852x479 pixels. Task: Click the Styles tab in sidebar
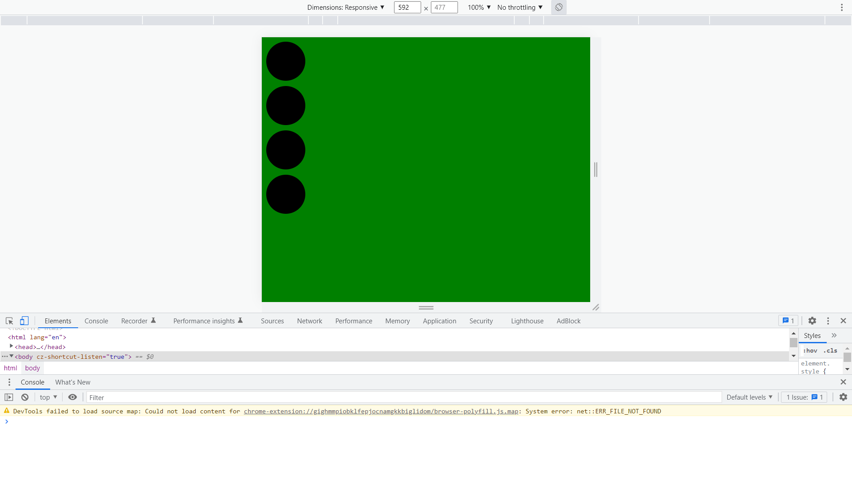812,336
